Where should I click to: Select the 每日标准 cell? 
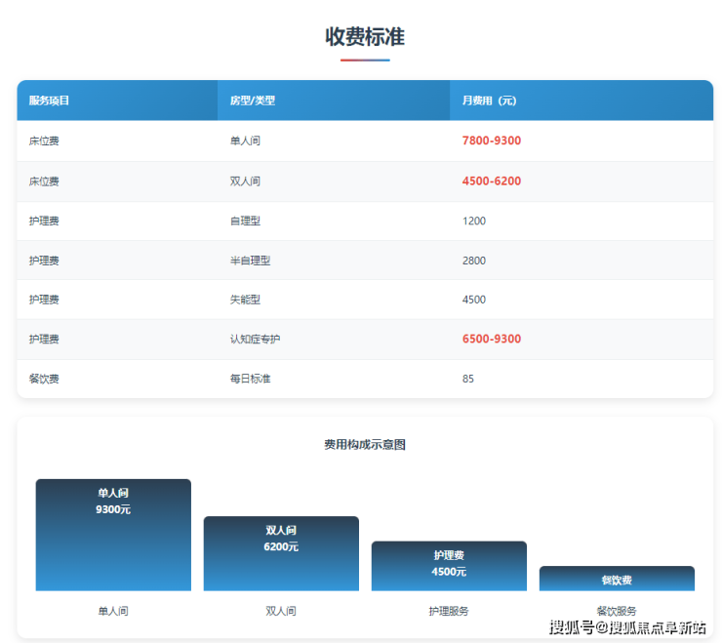point(250,379)
